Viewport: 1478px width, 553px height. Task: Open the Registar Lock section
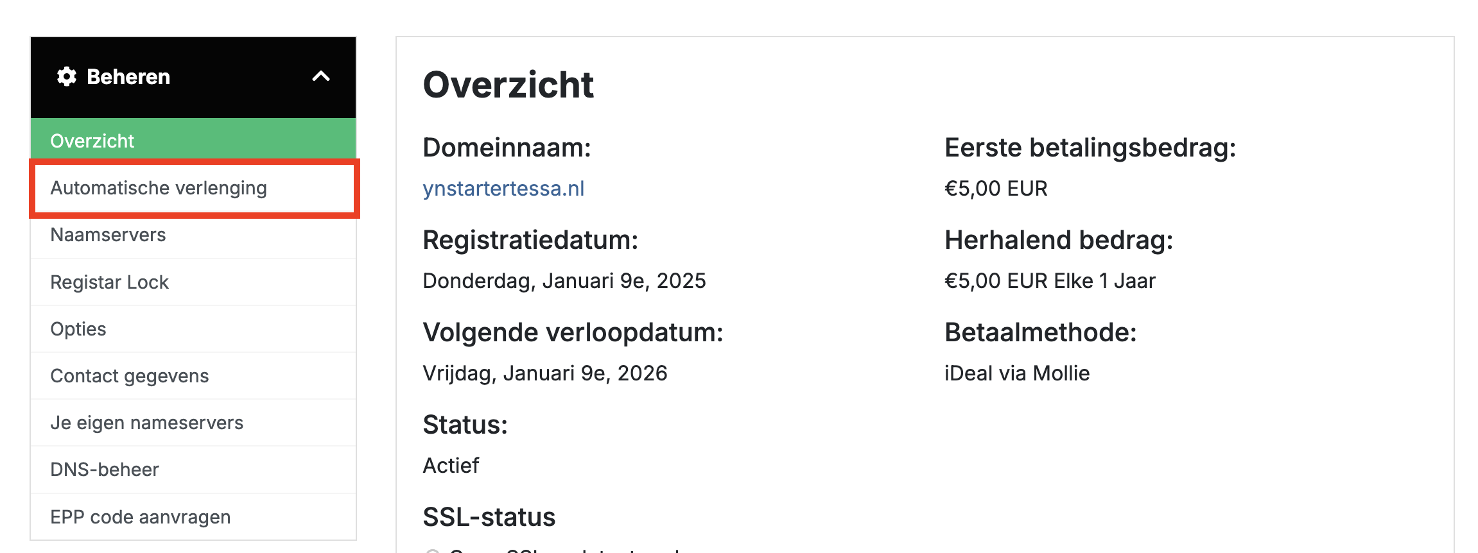[109, 282]
